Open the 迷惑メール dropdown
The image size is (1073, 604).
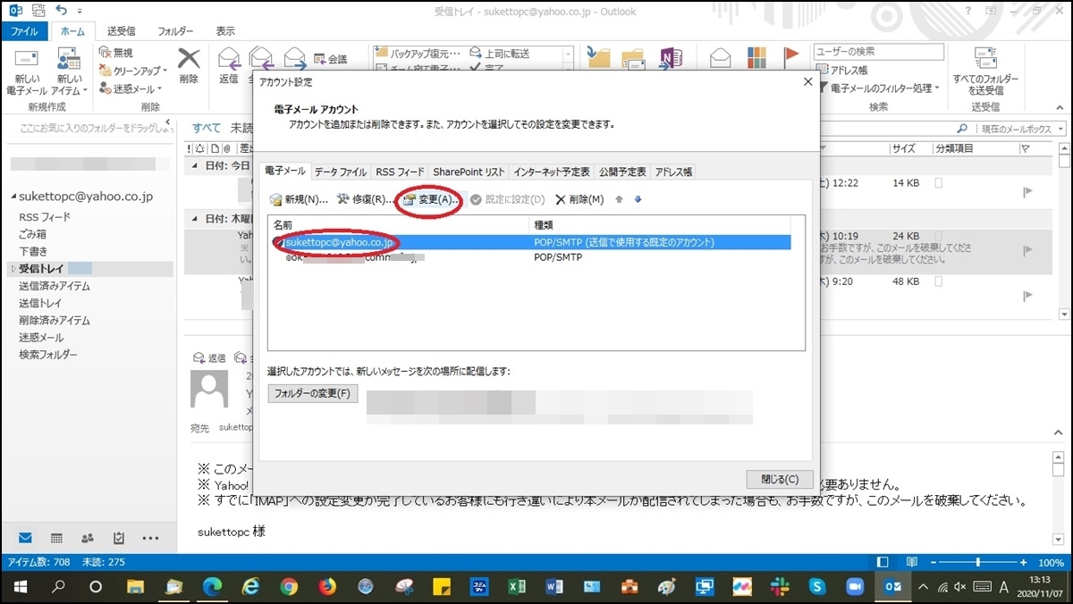click(131, 88)
